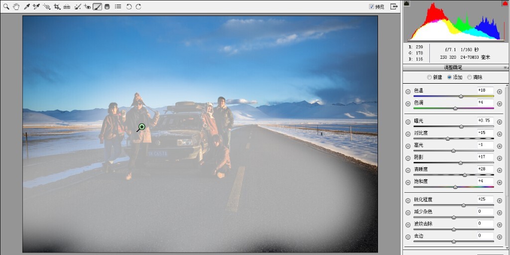The image size is (510, 255).
Task: Decrease 锐化程度 with its minus button
Action: [408, 201]
